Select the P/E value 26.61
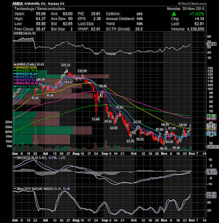The width and height of the screenshot is (219, 223). point(96,14)
